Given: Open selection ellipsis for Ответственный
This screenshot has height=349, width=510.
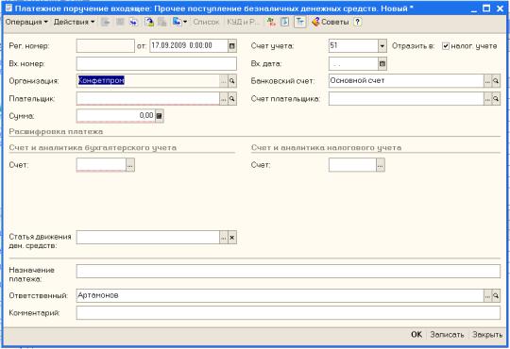Looking at the screenshot, I should click(x=487, y=296).
